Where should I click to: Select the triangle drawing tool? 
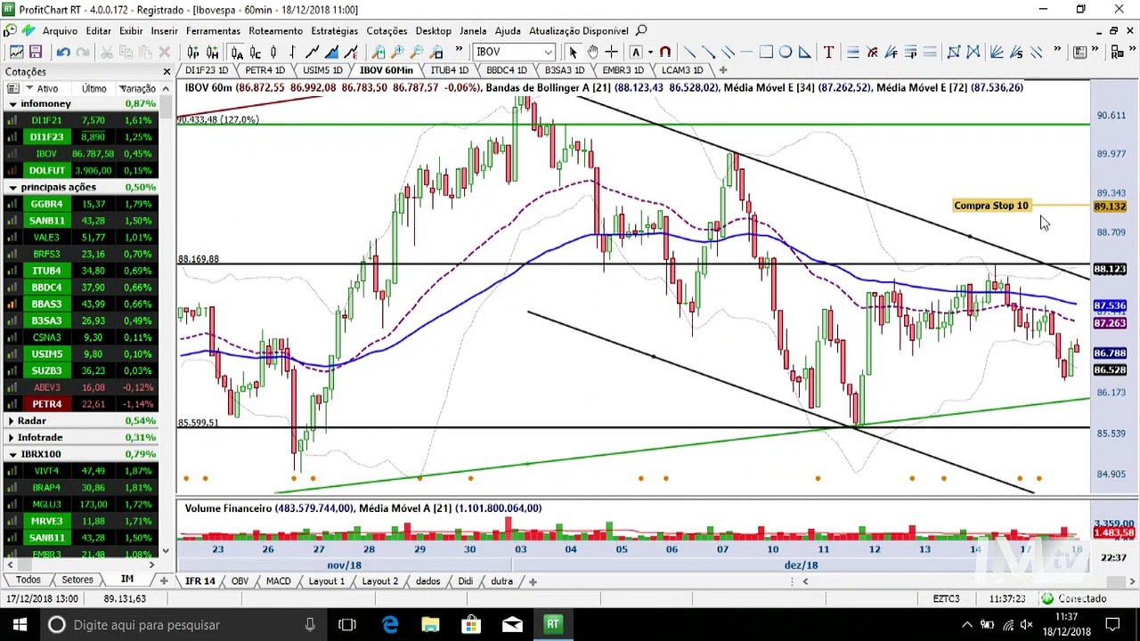[x=805, y=52]
